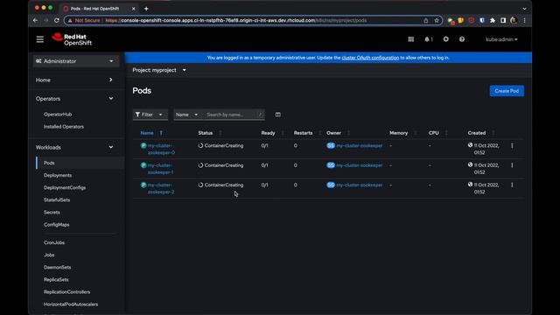Close the Pods browser tab
Image resolution: width=560 pixels, height=315 pixels.
pyautogui.click(x=134, y=9)
